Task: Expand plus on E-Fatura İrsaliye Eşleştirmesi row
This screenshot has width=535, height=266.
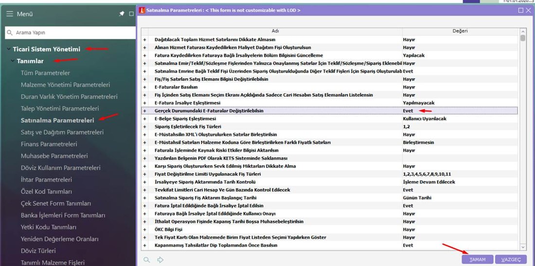Action: (x=144, y=103)
